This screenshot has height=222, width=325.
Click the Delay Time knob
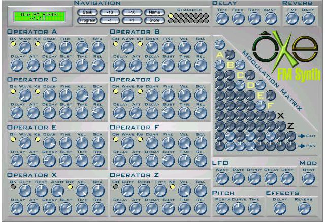pyautogui.click(x=222, y=18)
